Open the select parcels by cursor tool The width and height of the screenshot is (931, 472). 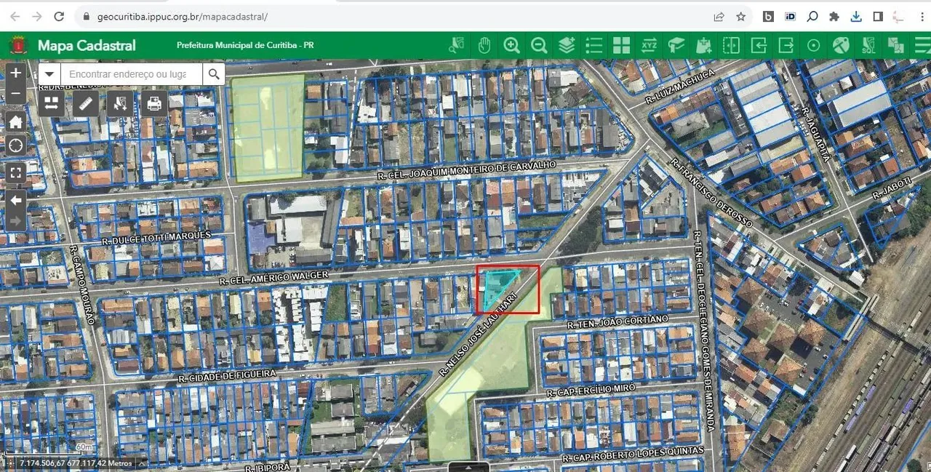[120, 103]
